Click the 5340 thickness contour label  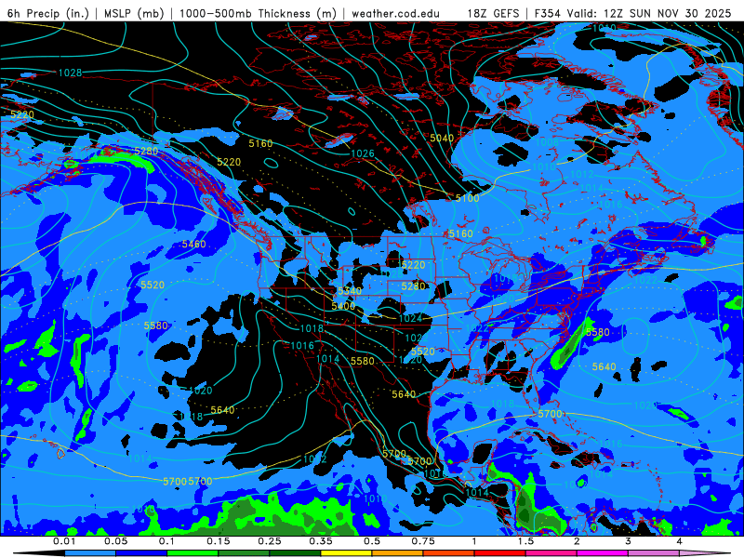point(350,291)
